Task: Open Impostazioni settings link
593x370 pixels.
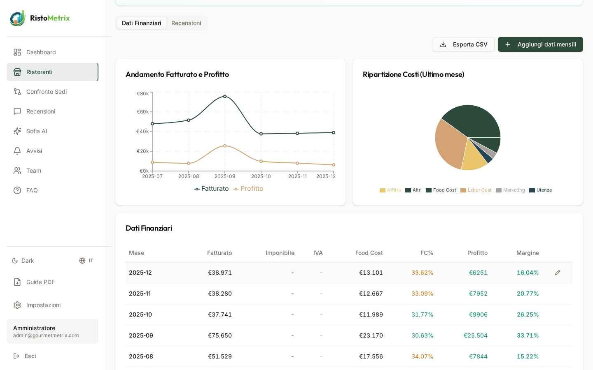Action: pyautogui.click(x=52, y=305)
